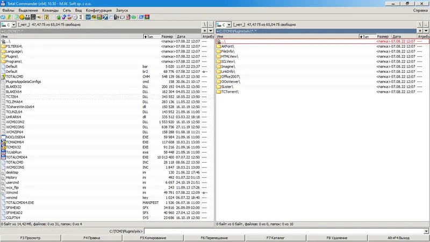Viewport: 430px width, 242px height.
Task: Select the UnRAR64 dll file
Action: click(107, 117)
